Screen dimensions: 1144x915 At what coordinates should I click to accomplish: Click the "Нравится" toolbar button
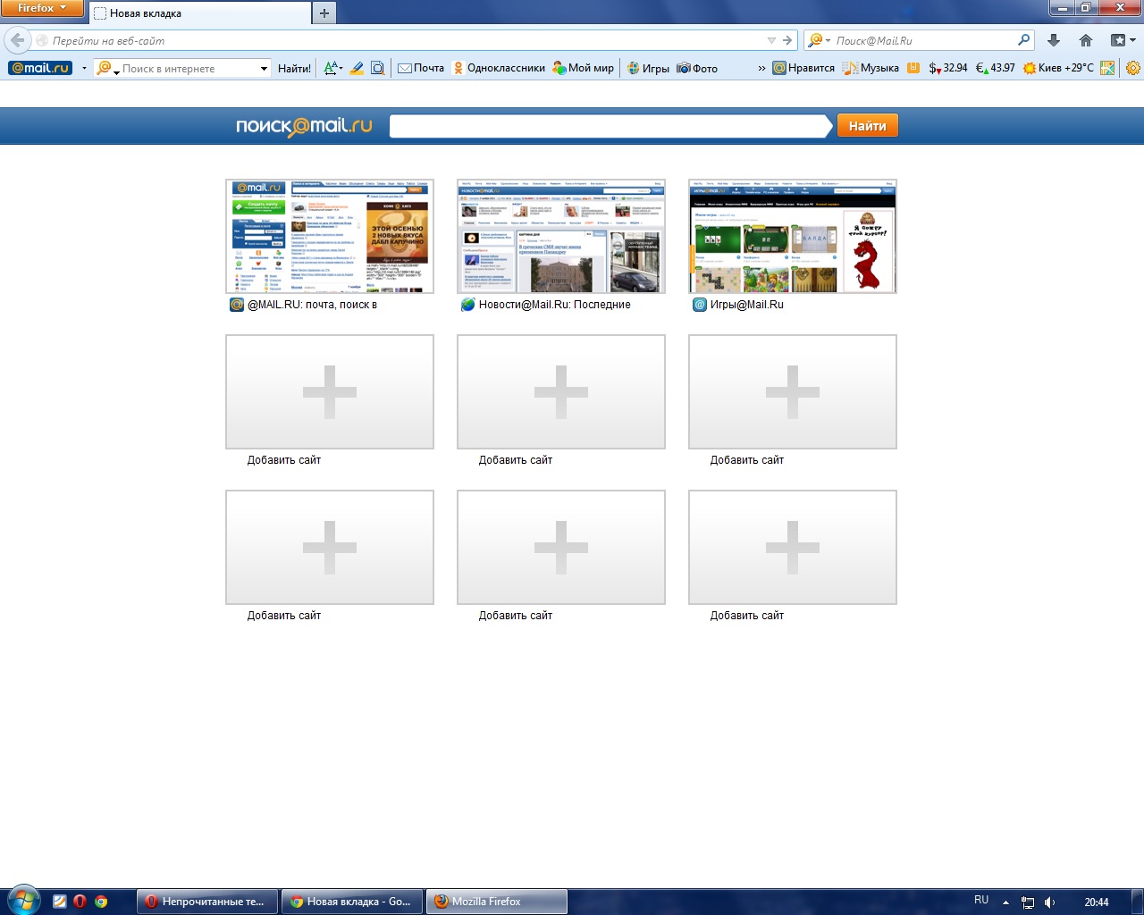pyautogui.click(x=803, y=68)
